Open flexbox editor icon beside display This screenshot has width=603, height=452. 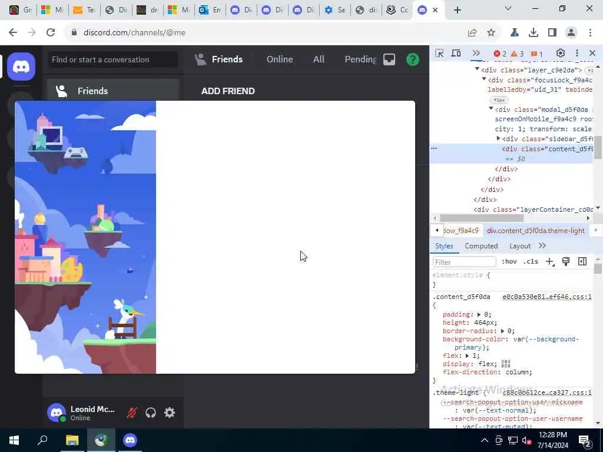pyautogui.click(x=506, y=364)
